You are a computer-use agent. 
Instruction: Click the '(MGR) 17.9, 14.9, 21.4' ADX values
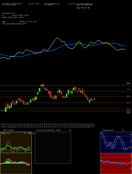(28, 22)
